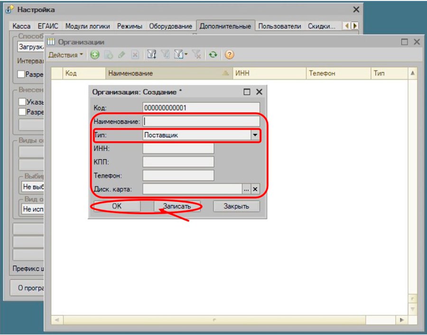The height and width of the screenshot is (335, 427).
Task: Clear the Диск. карта field with its X button
Action: (x=255, y=189)
